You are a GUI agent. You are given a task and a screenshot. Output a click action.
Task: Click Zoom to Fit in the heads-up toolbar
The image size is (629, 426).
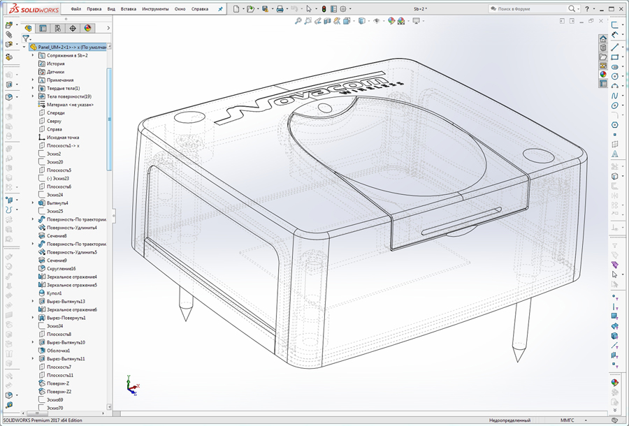coord(297,22)
